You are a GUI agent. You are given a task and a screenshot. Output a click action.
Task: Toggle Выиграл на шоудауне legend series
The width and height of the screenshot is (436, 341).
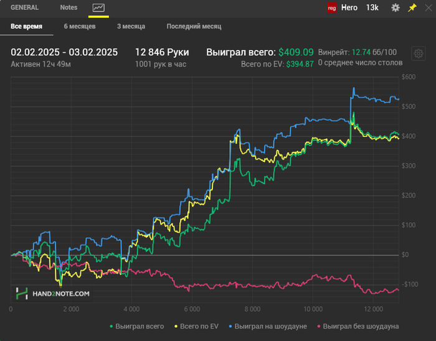point(268,326)
